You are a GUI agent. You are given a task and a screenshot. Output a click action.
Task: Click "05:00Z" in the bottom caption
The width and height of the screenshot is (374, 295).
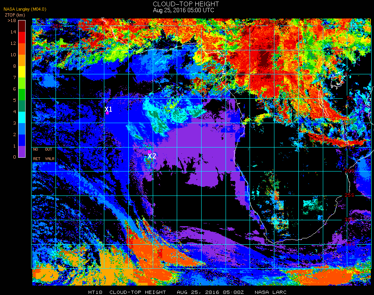233,292
